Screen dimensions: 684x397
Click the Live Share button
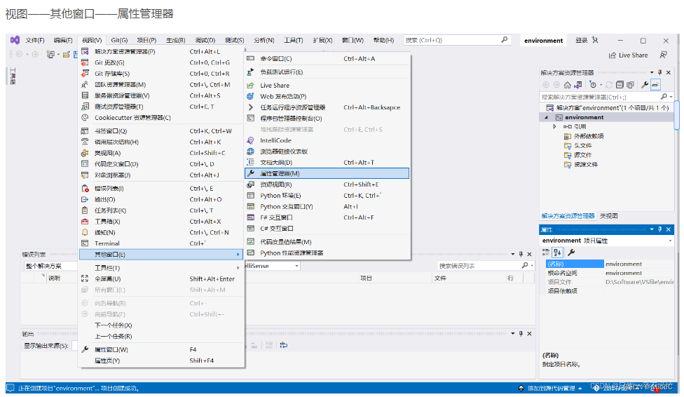tap(628, 55)
